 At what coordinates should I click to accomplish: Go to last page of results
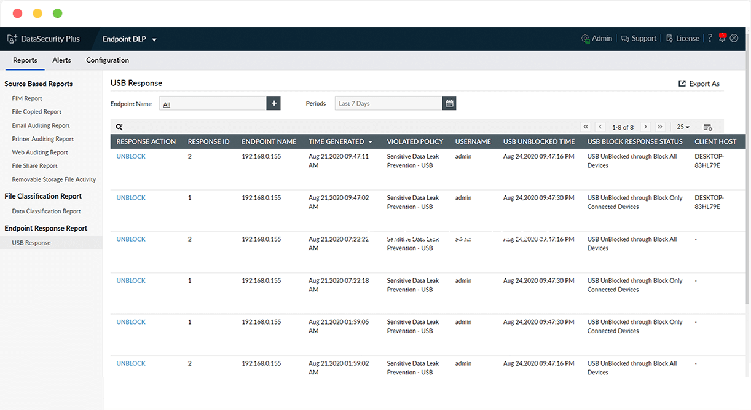pos(660,127)
